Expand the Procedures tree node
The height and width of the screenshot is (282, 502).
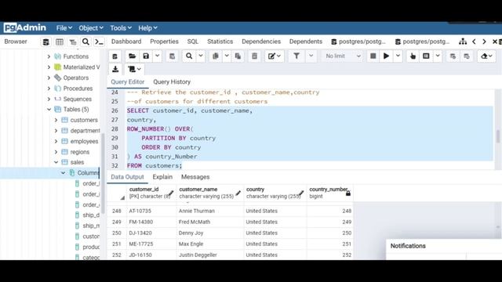click(x=49, y=89)
